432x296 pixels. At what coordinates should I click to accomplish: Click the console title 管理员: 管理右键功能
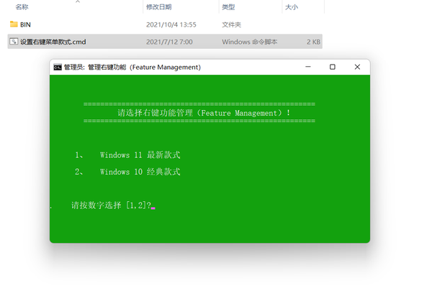coord(95,67)
